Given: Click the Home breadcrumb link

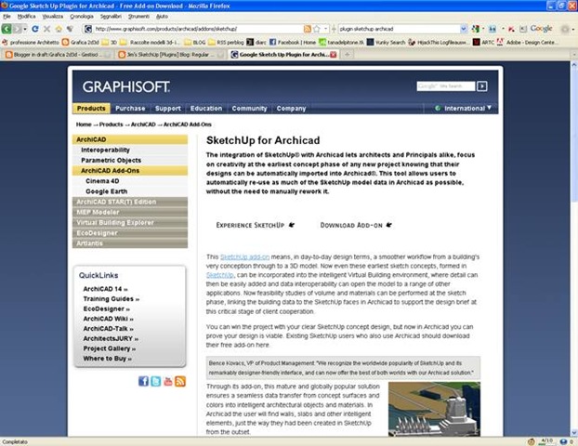Looking at the screenshot, I should [84, 125].
